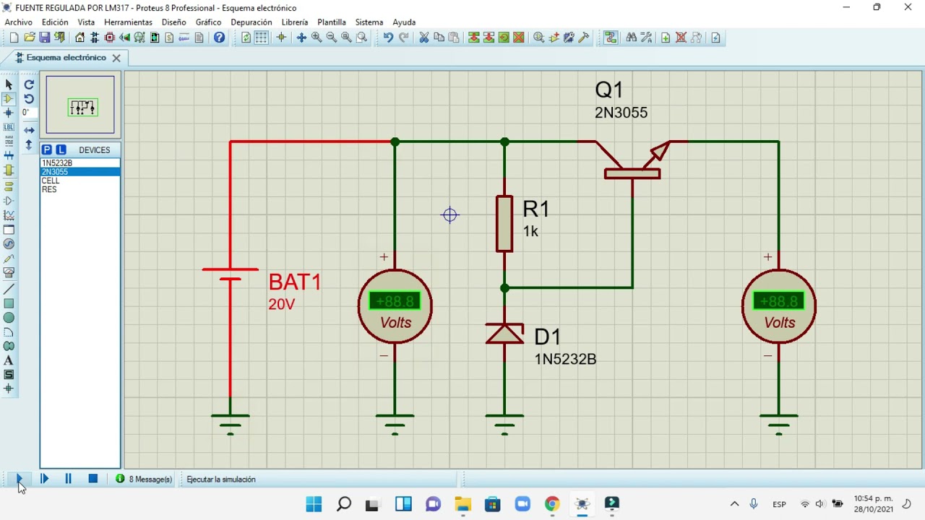
Task: Select the Probe mode tool
Action: tap(9, 259)
